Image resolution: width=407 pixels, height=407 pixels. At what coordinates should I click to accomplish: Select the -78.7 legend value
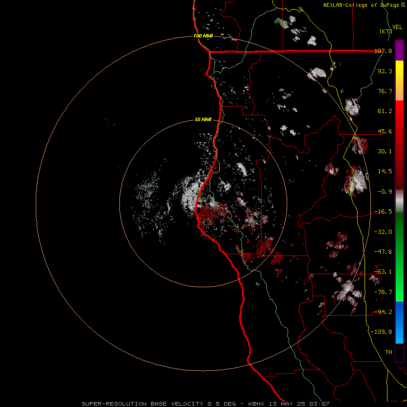383,292
